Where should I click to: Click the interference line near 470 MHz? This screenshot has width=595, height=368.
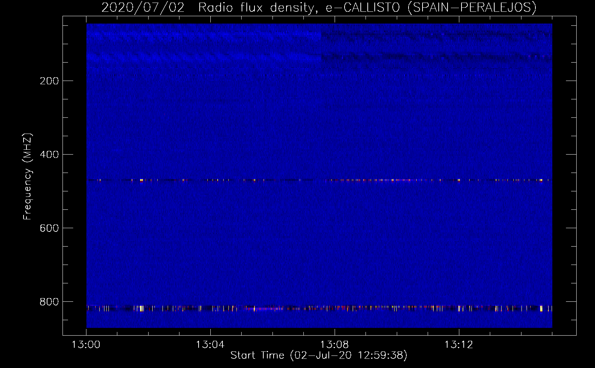tap(319, 180)
